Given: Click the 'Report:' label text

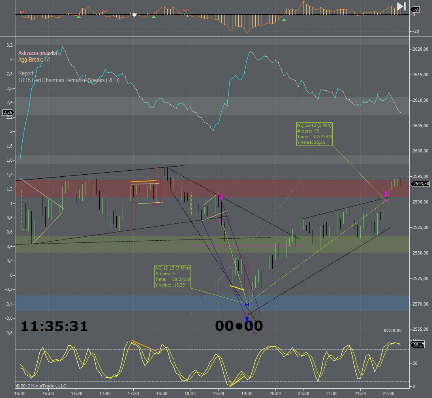Looking at the screenshot, I should pyautogui.click(x=26, y=73).
